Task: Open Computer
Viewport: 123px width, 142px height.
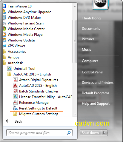Action: click(x=90, y=61)
